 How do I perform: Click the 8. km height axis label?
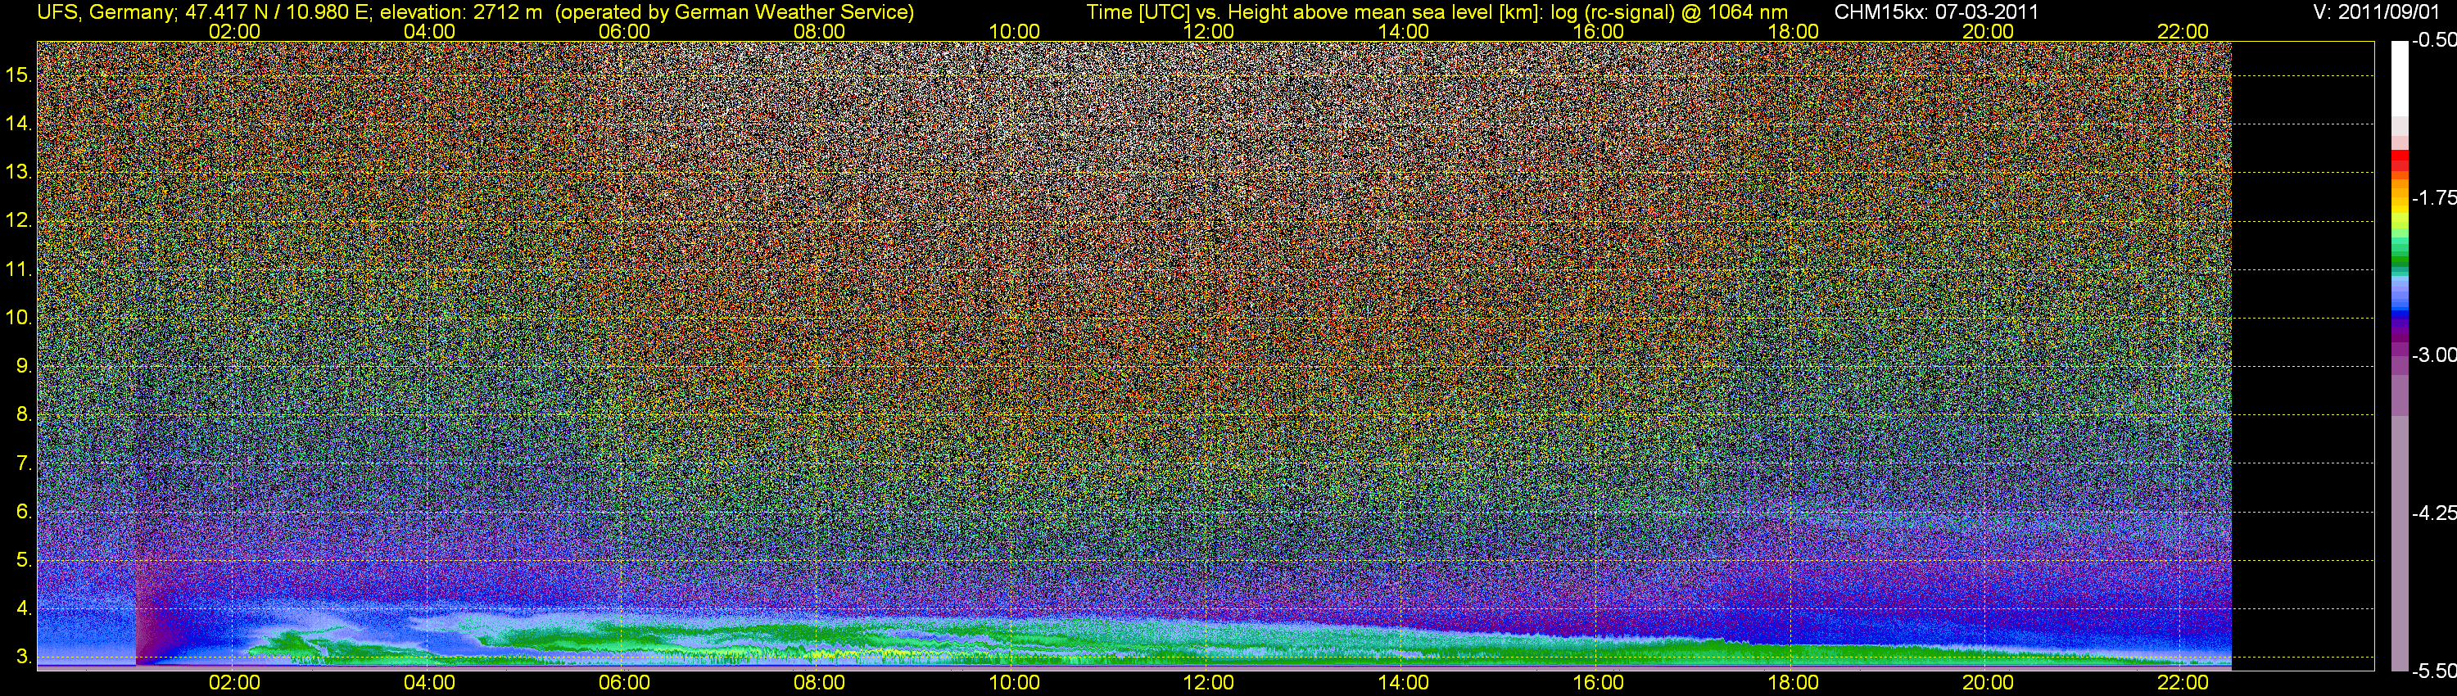tap(24, 415)
